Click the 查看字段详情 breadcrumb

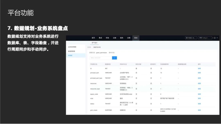97,47
